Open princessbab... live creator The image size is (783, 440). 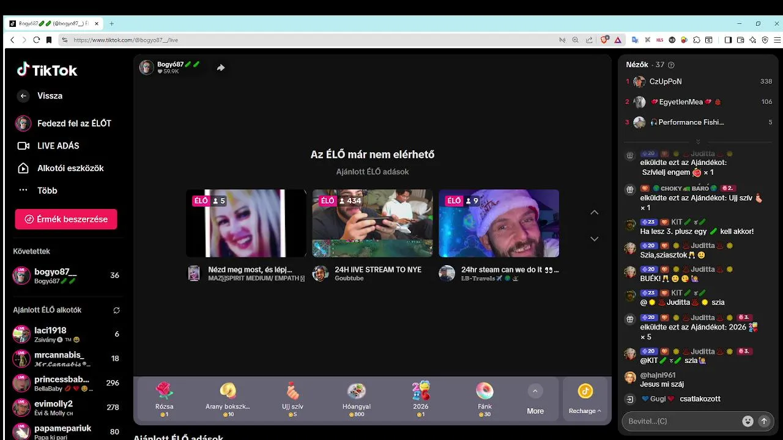pyautogui.click(x=66, y=383)
